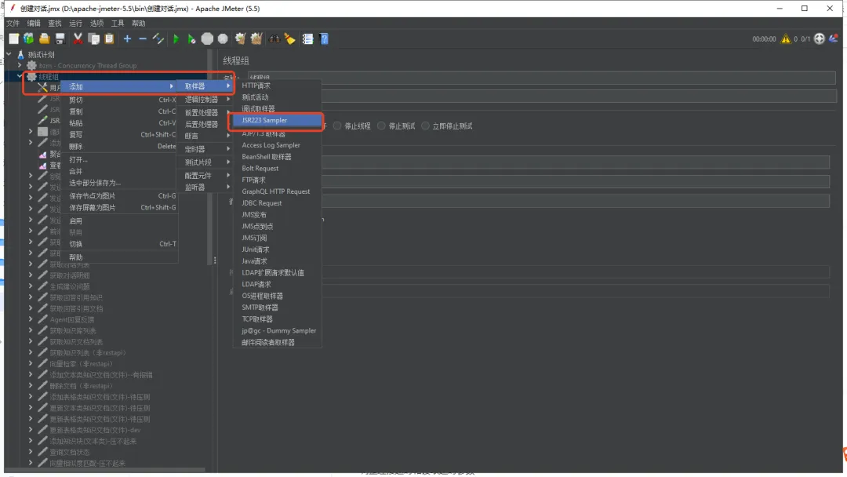Image resolution: width=847 pixels, height=477 pixels.
Task: Click the binoculars Search icon
Action: 274,38
